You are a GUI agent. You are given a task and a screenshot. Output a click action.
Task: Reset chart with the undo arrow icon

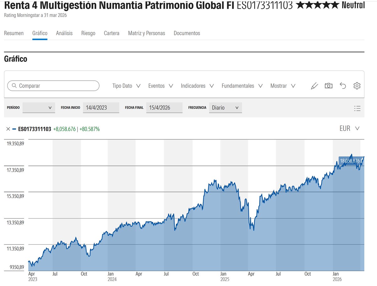343,86
